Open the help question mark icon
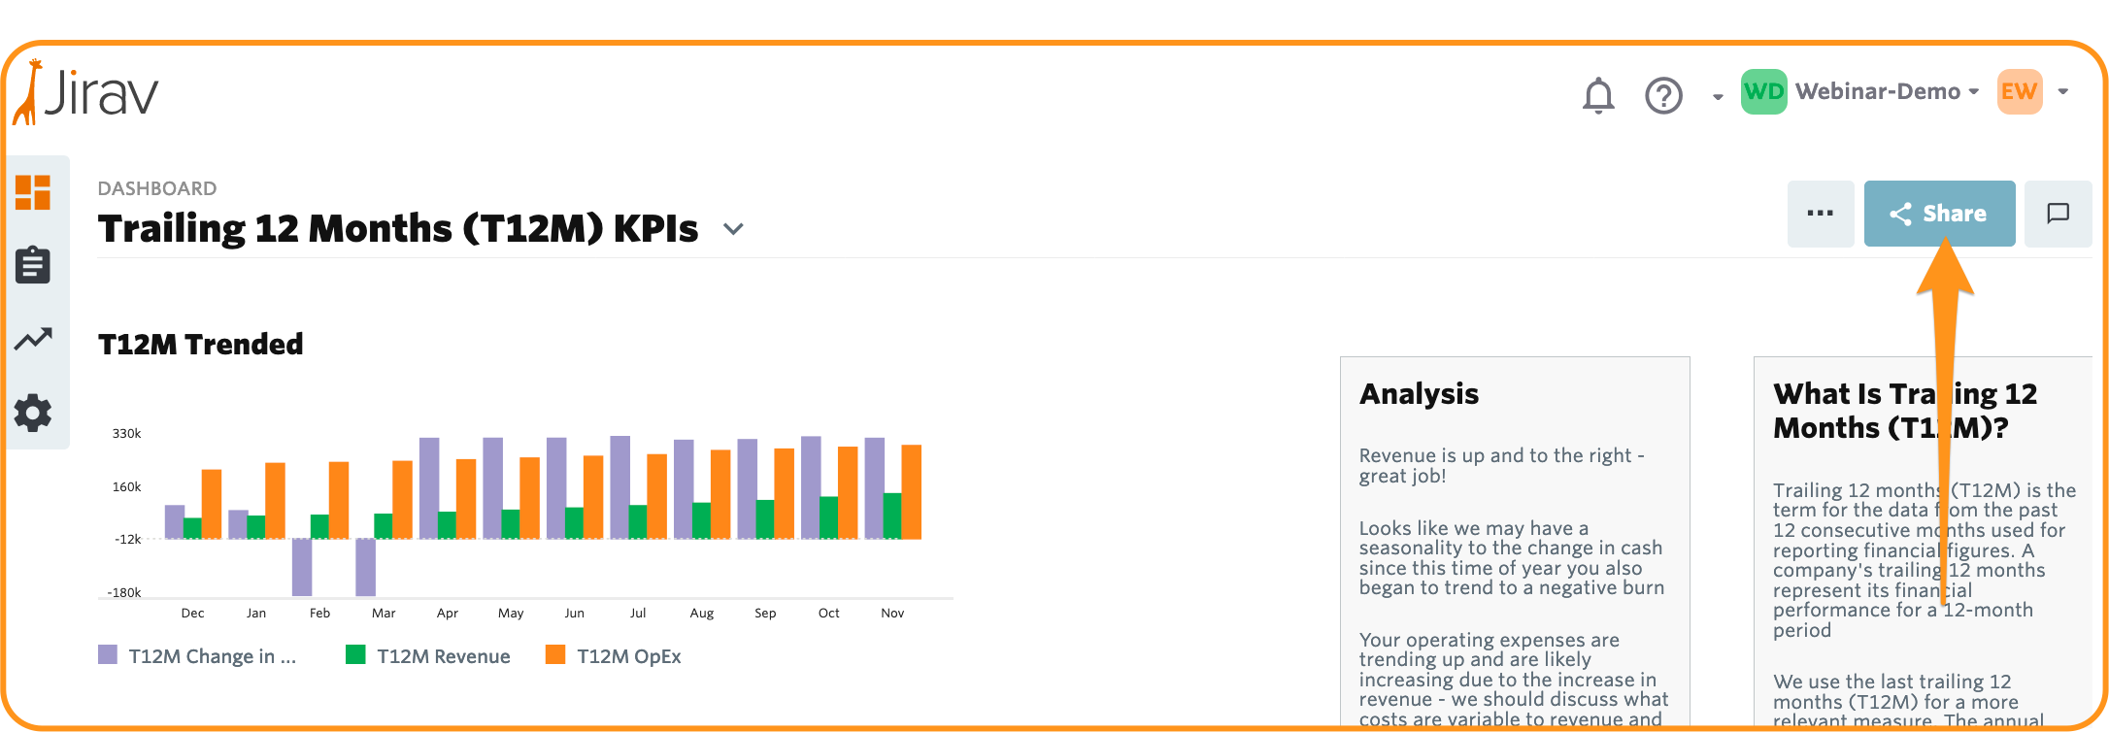Image resolution: width=2109 pixels, height=732 pixels. tap(1663, 95)
